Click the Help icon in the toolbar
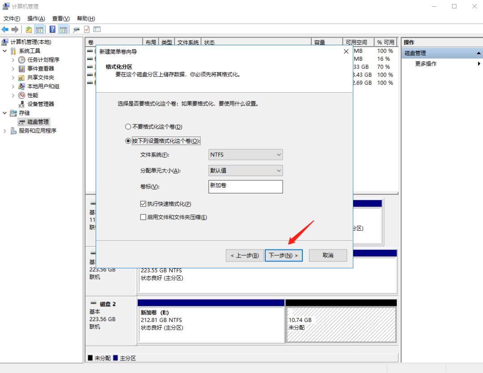This screenshot has height=373, width=483. 53,29
